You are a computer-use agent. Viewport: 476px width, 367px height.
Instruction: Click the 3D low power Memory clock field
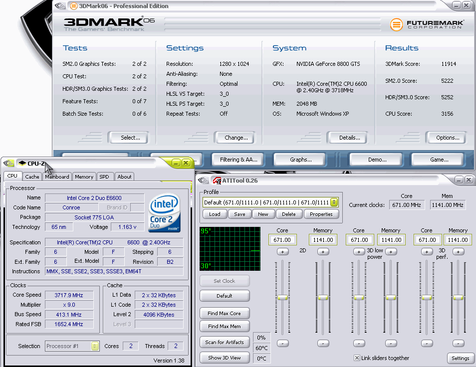(x=391, y=240)
